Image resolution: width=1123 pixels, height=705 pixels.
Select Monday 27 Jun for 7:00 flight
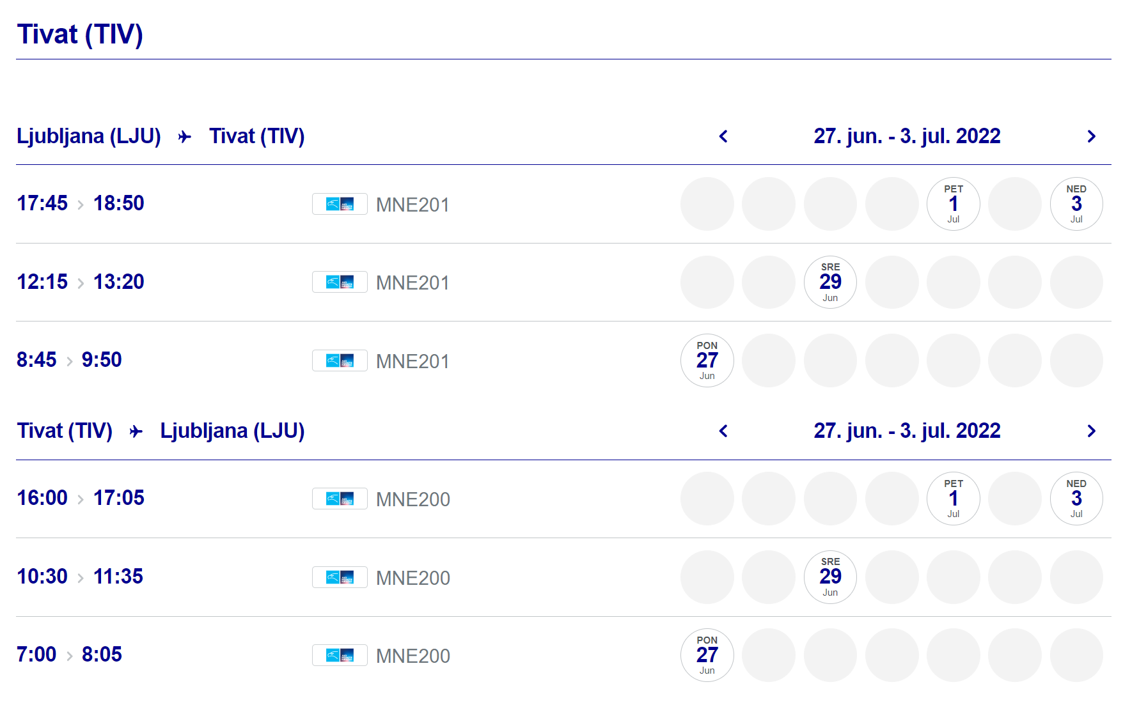(x=707, y=655)
